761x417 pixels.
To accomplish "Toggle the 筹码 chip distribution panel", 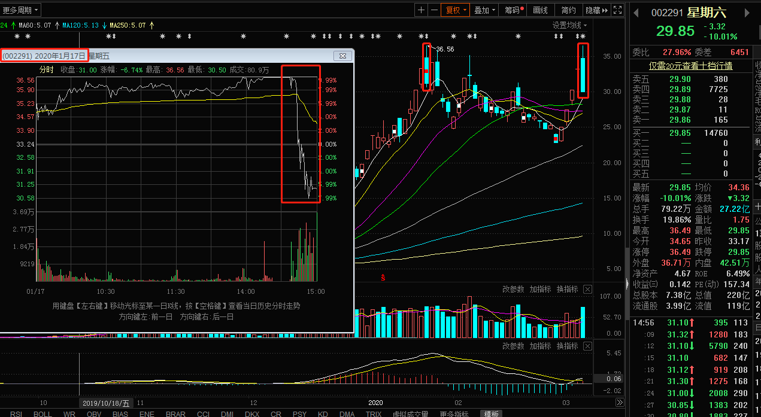I will coord(514,10).
